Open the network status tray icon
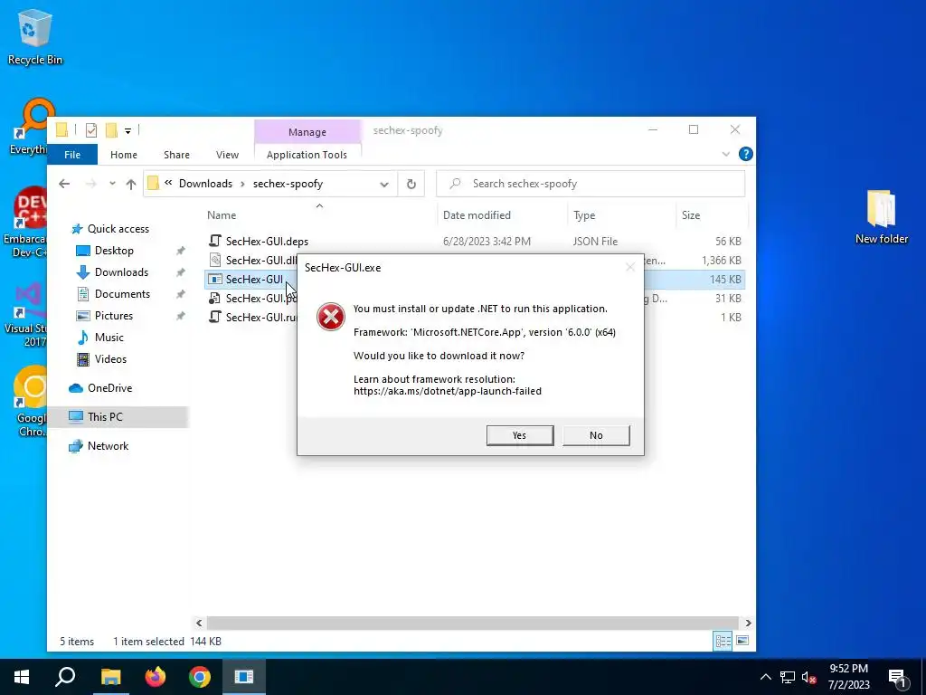 coord(788,677)
